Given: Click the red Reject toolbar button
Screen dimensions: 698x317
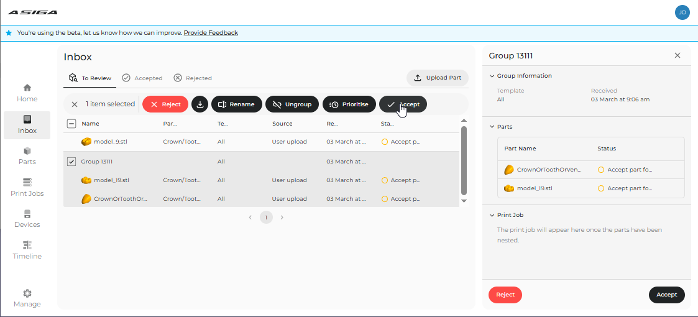Looking at the screenshot, I should click(165, 104).
